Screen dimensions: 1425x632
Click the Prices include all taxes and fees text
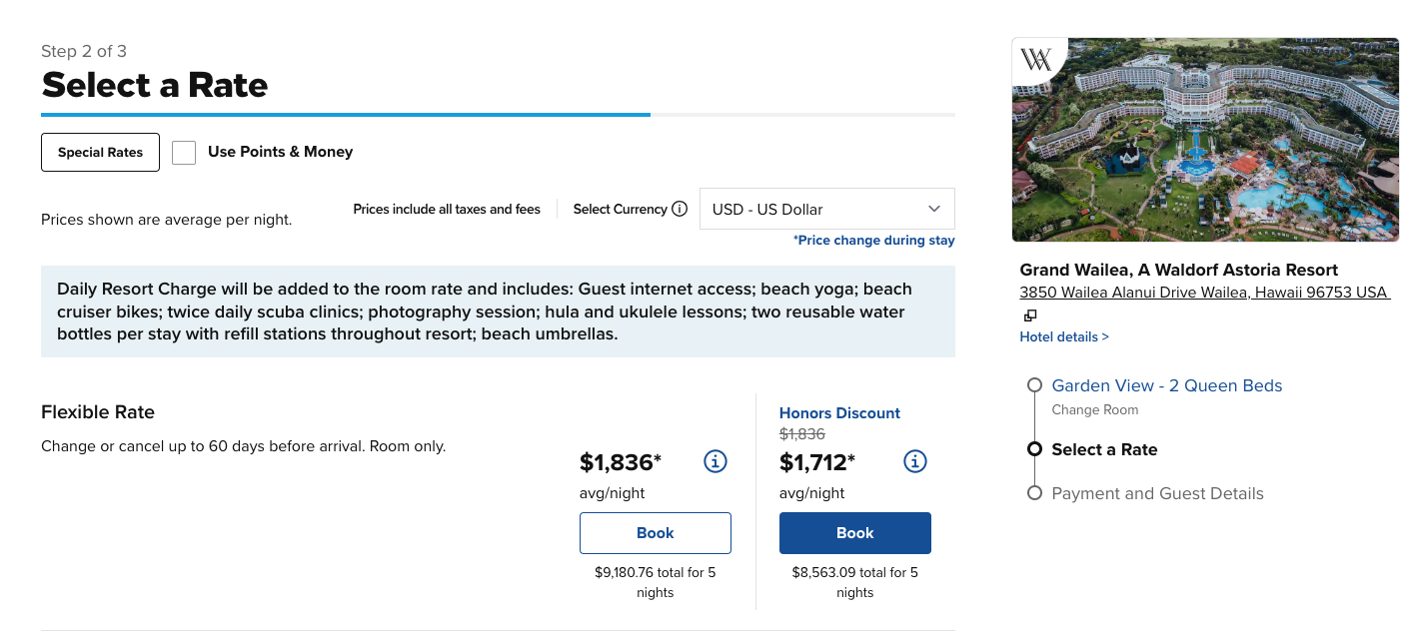447,209
